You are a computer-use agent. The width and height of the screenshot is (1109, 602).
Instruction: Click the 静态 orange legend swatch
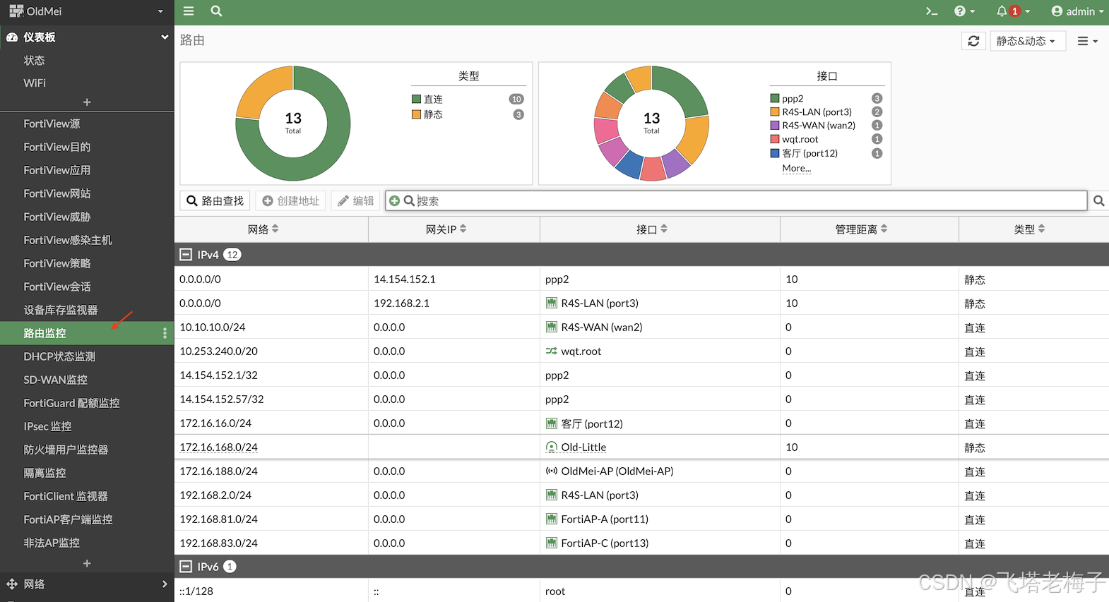[x=416, y=114]
